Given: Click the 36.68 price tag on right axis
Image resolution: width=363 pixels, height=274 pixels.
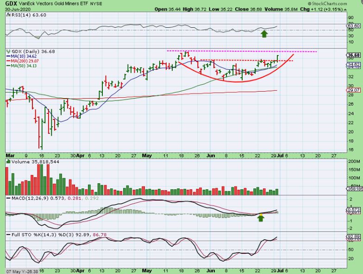Looking at the screenshot, I should point(354,55).
